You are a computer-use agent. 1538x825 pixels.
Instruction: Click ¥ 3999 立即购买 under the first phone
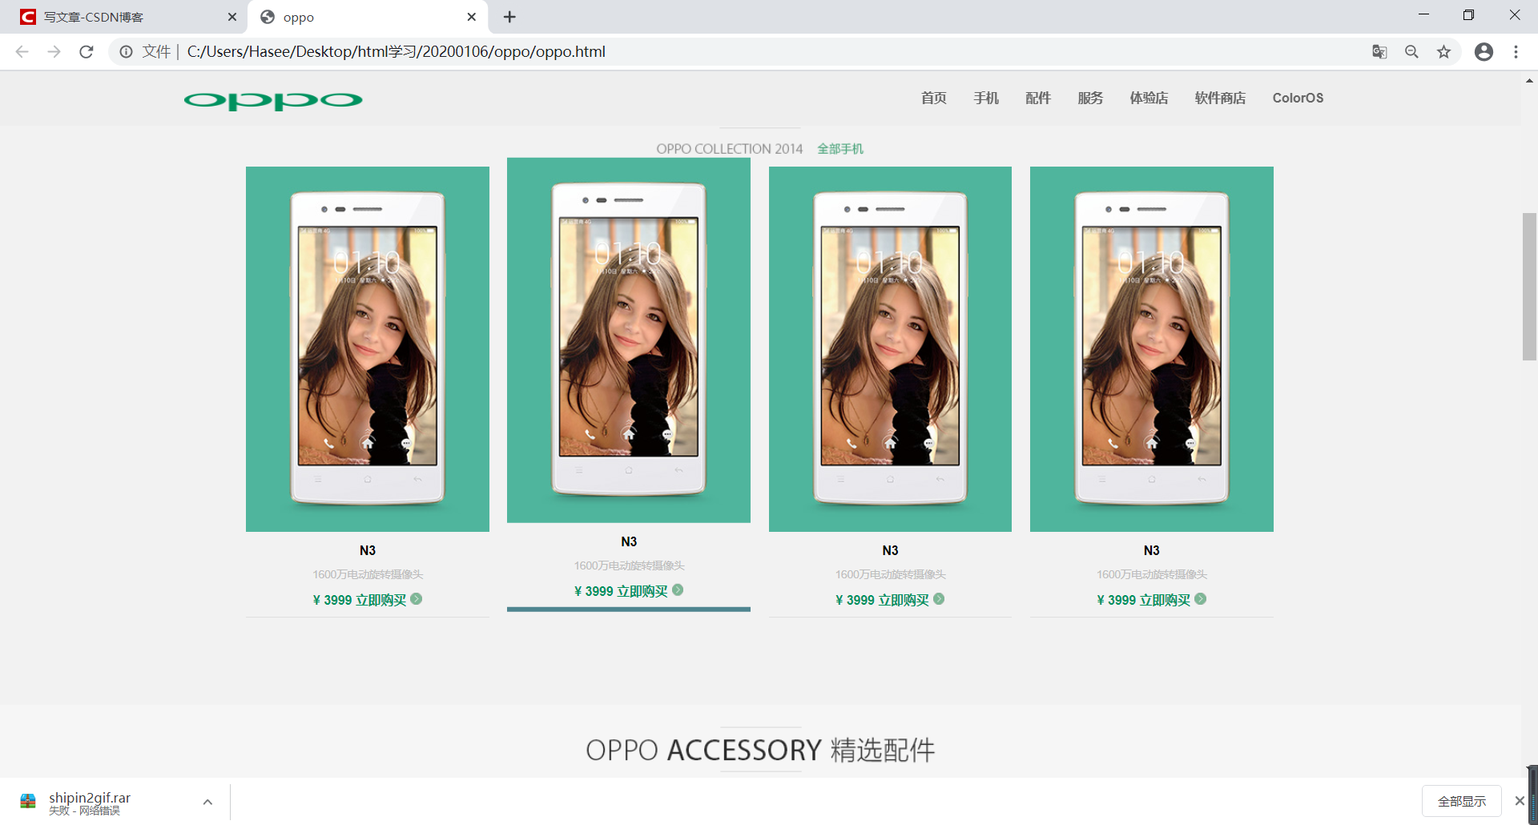pos(360,600)
